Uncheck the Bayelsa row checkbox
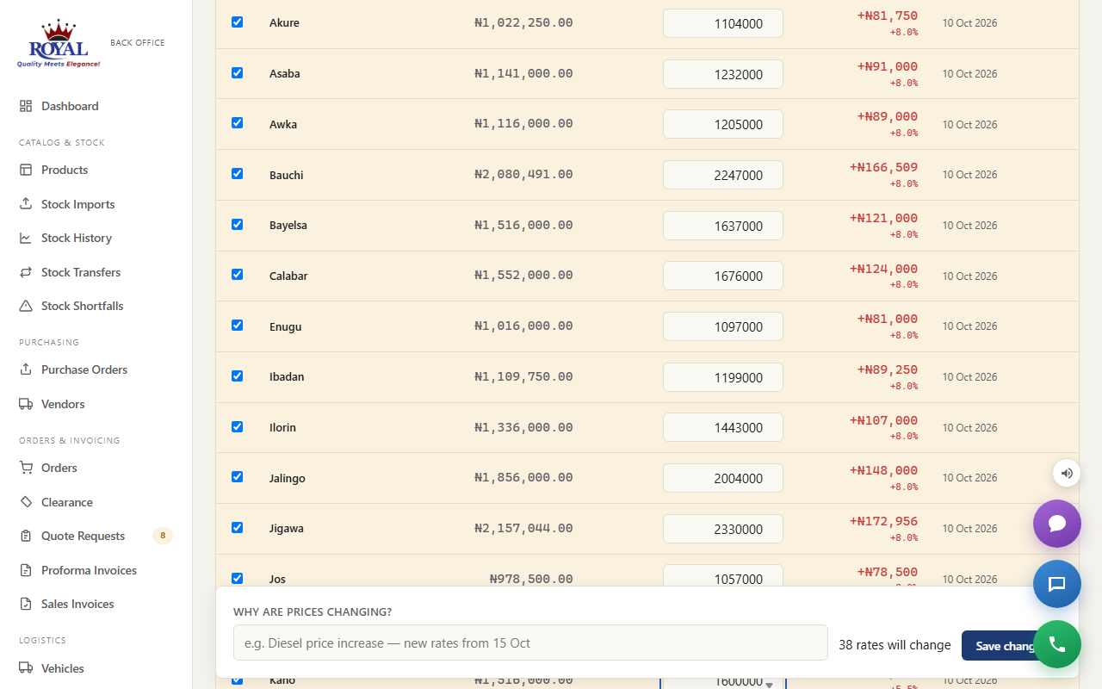Image resolution: width=1102 pixels, height=689 pixels. 237,224
